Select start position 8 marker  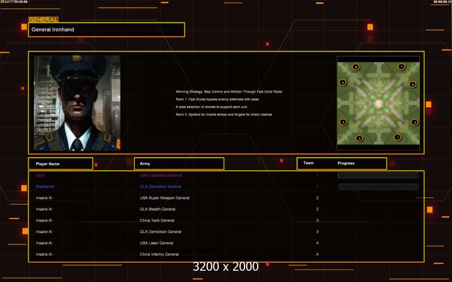(x=412, y=85)
